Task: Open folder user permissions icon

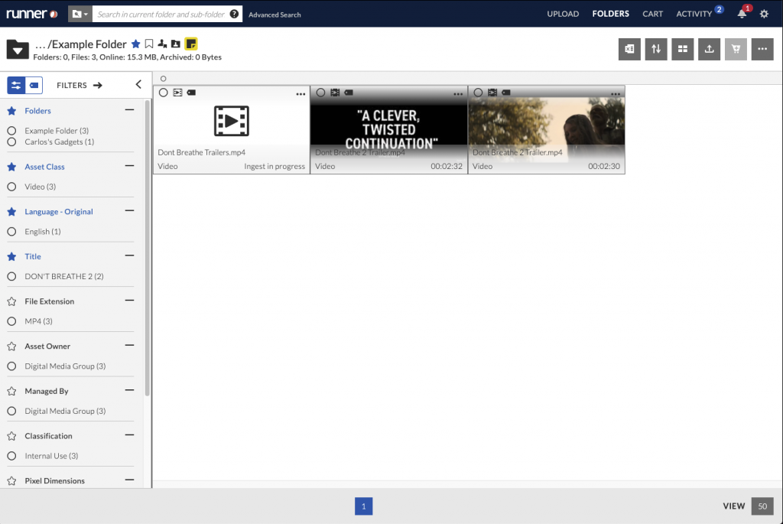Action: (x=162, y=44)
